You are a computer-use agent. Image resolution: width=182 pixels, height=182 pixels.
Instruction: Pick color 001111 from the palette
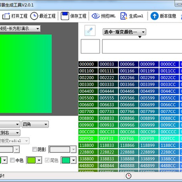(108, 71)
